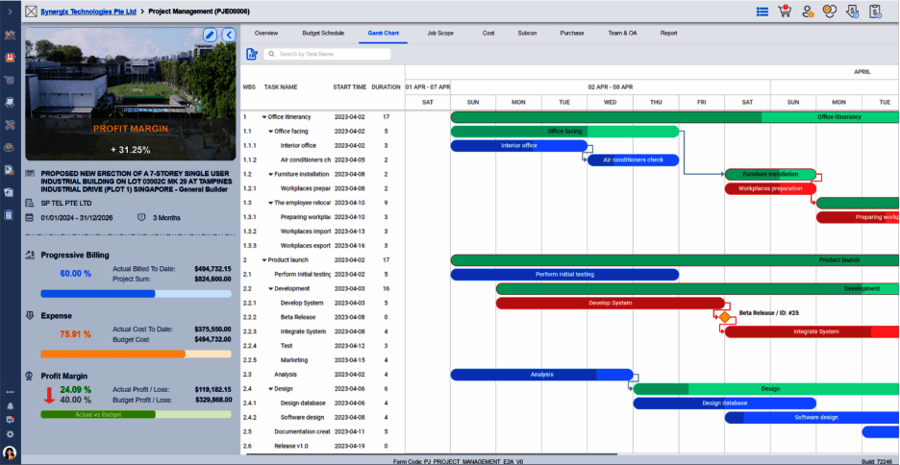Open the list view icon in header
Viewport: 900px width, 465px height.
click(762, 12)
